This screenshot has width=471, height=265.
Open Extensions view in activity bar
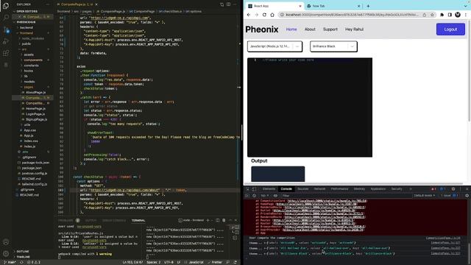pos(6,53)
